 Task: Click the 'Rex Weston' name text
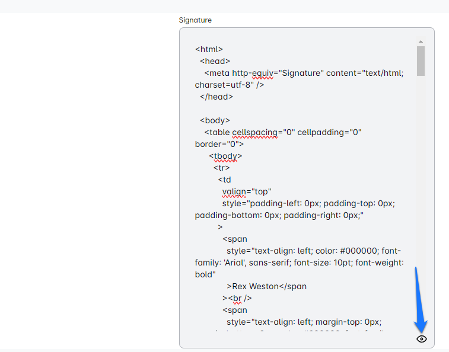click(x=255, y=286)
